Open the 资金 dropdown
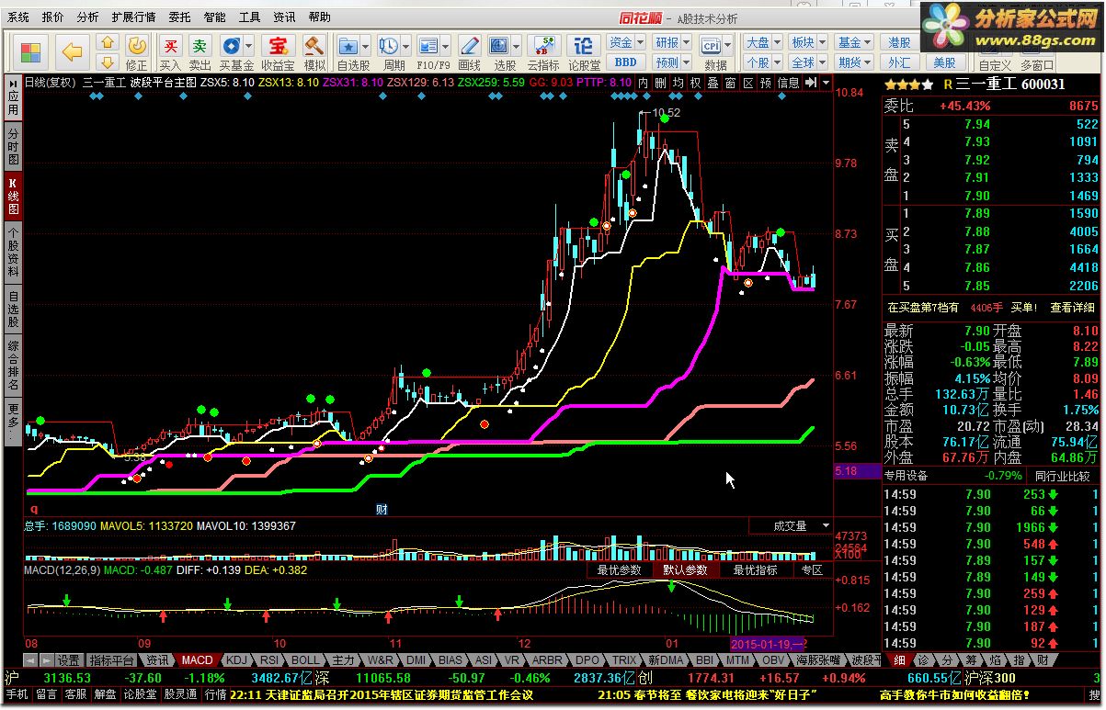The height and width of the screenshot is (710, 1106). (626, 42)
